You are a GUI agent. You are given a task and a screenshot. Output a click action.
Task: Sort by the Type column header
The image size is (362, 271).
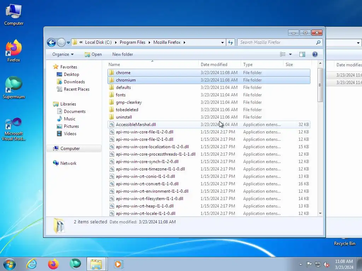pyautogui.click(x=262, y=65)
